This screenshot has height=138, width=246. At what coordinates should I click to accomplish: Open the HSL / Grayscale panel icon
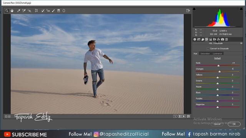click(x=207, y=39)
